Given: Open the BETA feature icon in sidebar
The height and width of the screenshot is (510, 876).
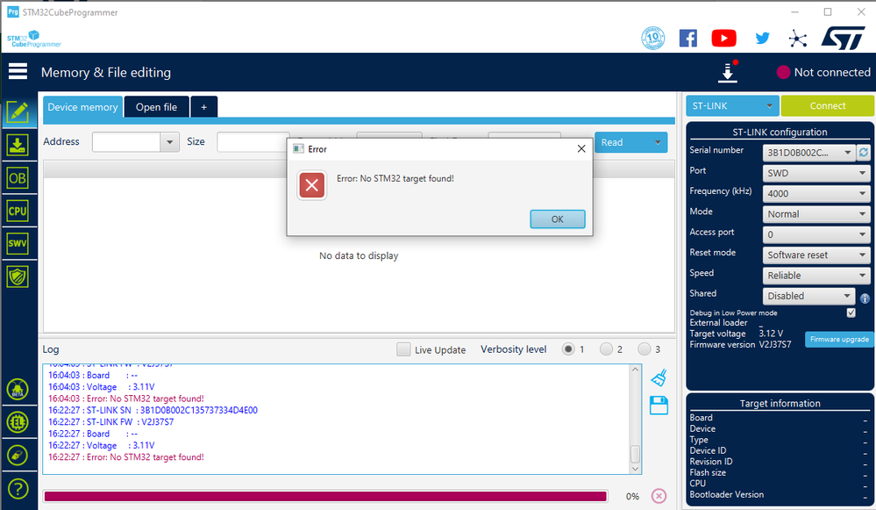Looking at the screenshot, I should [18, 389].
